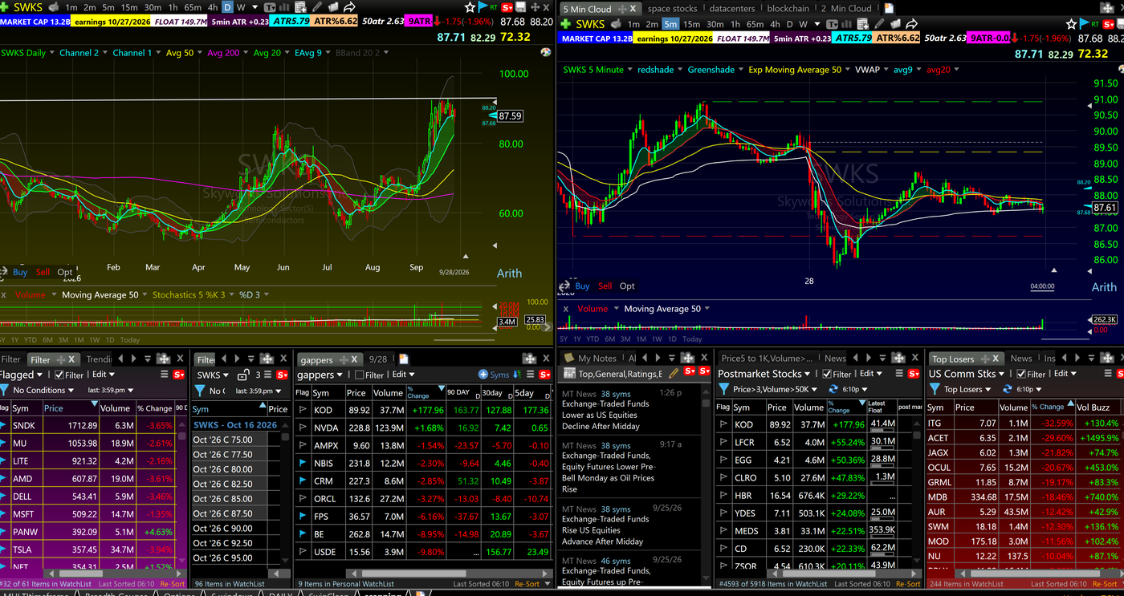1124x596 pixels.
Task: Toggle the Filter checkbox in US Comm Stks panel
Action: 1021,374
